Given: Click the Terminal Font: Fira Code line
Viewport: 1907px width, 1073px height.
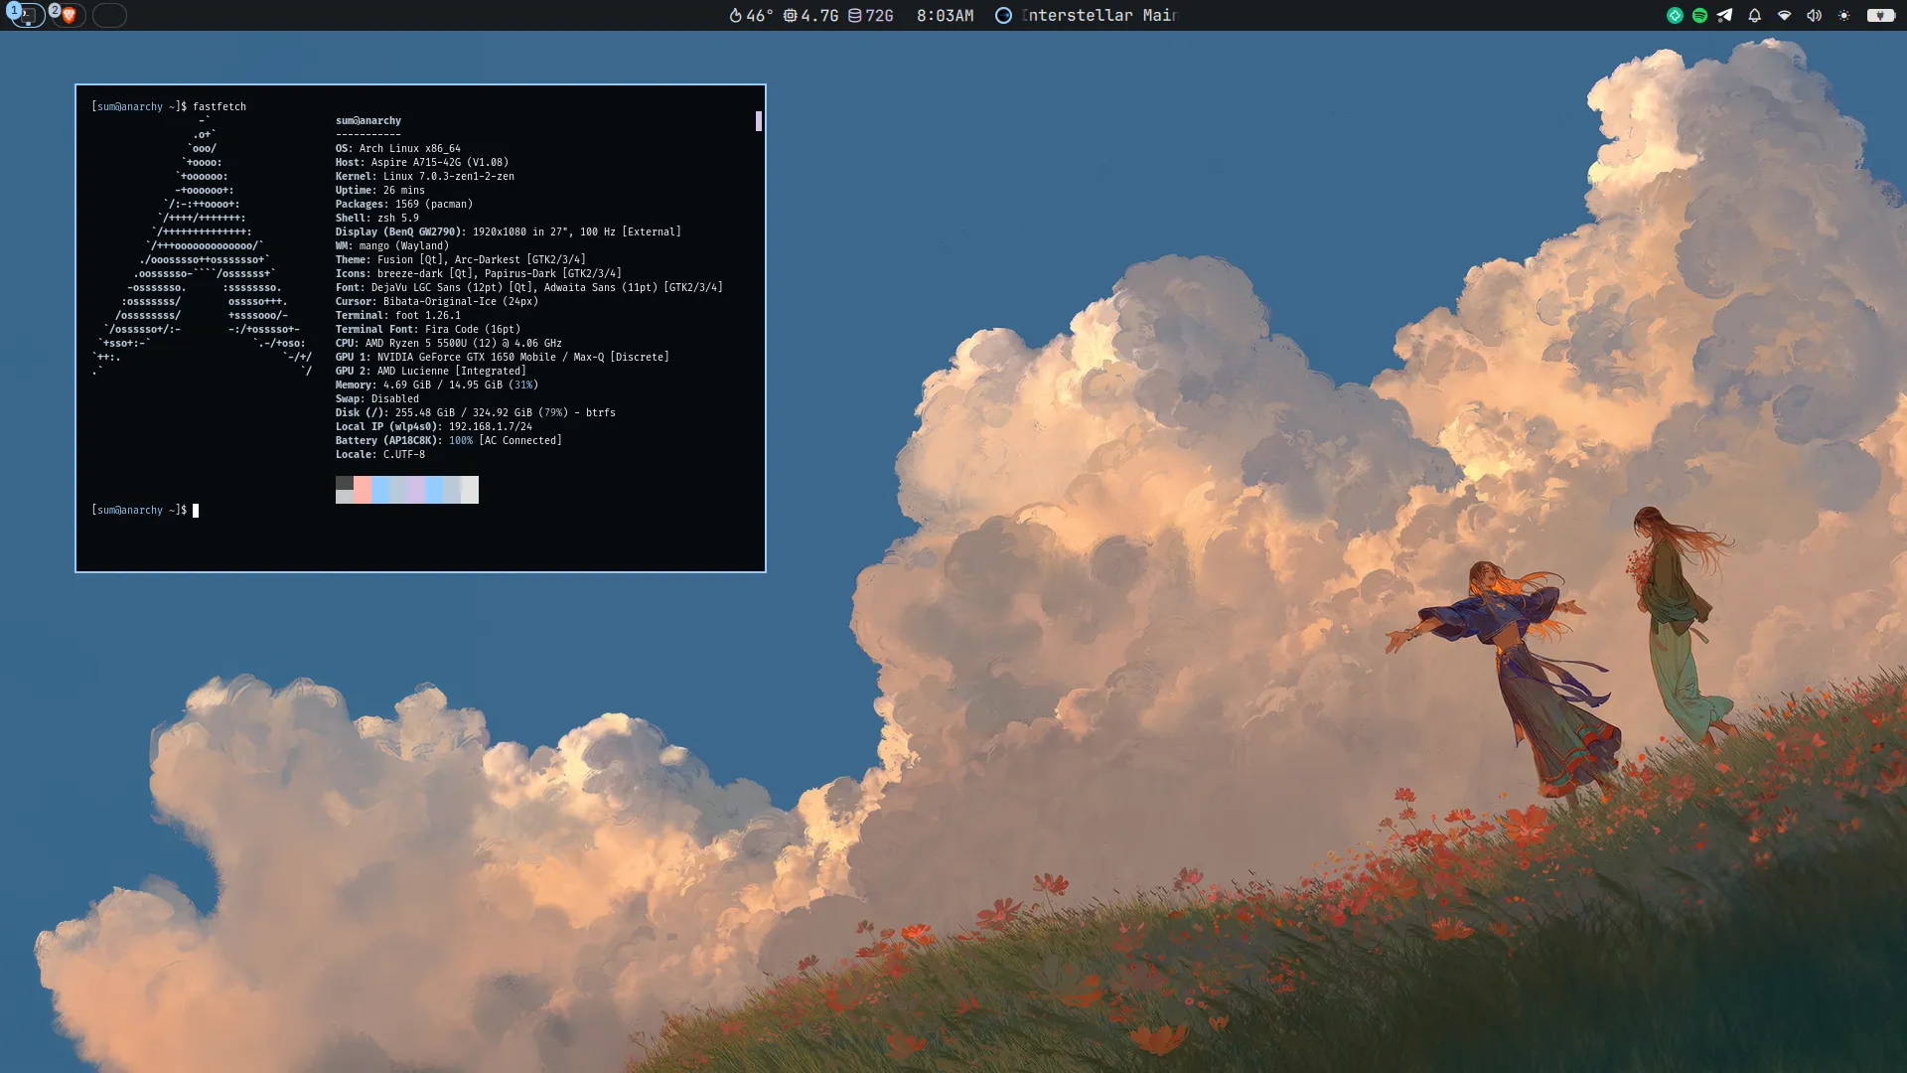Looking at the screenshot, I should pos(428,329).
